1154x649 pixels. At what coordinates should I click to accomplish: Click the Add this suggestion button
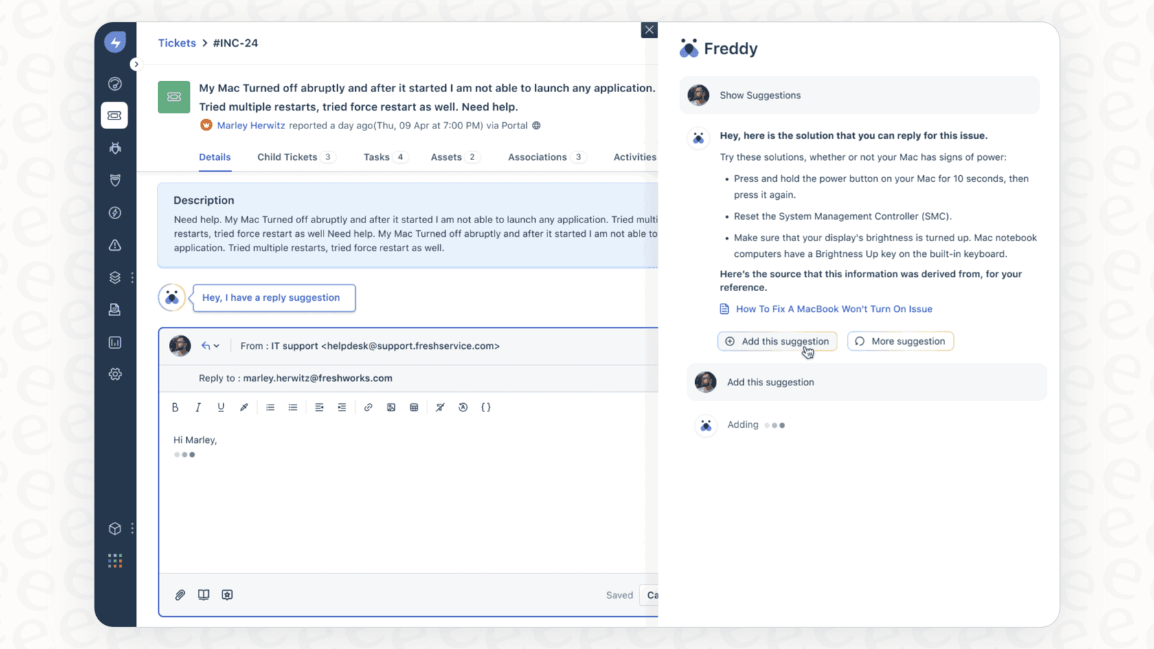point(777,341)
